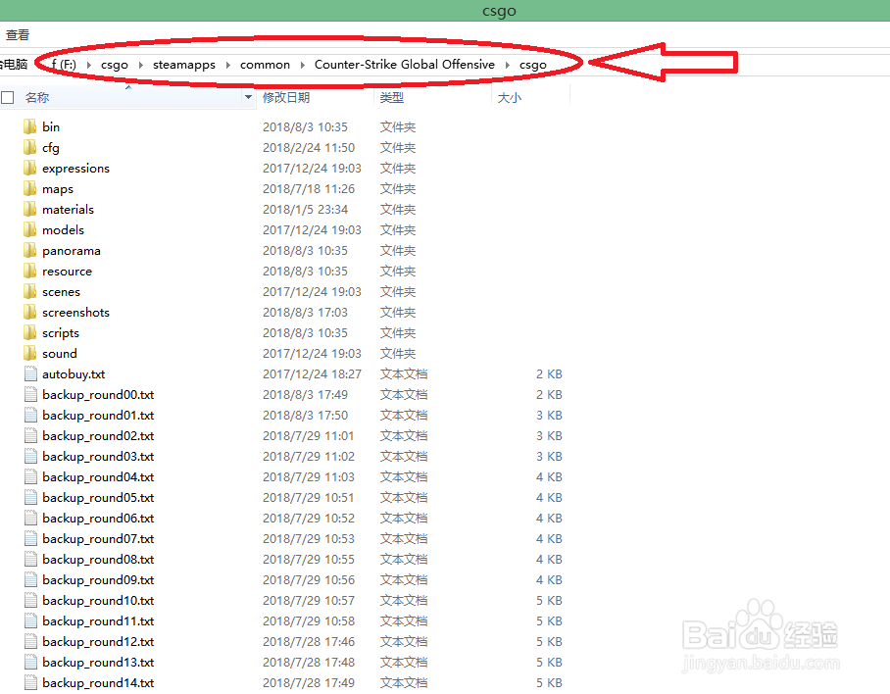Click the autobuy.txt file icon
This screenshot has width=890, height=694.
[31, 373]
